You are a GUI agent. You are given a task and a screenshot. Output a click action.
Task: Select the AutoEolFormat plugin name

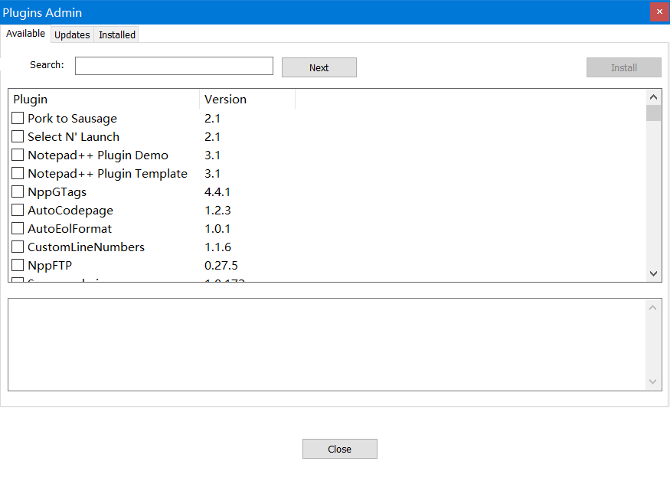click(x=70, y=228)
